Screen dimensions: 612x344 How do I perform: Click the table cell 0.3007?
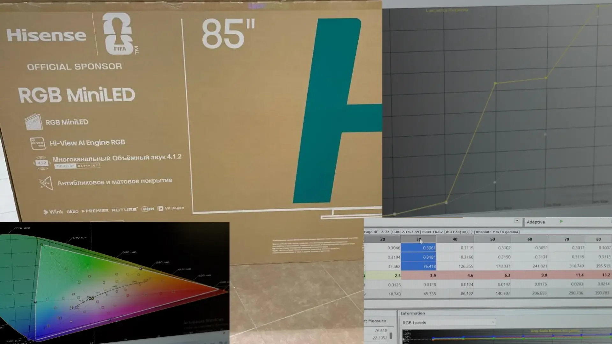(x=599, y=248)
